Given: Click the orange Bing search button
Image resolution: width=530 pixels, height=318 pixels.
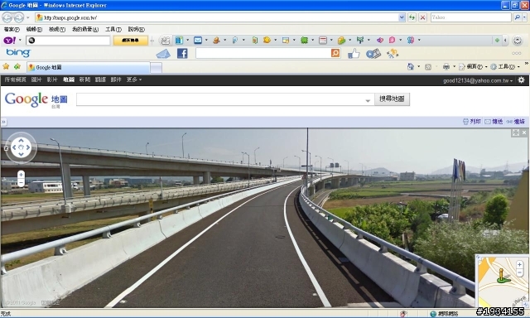Looking at the screenshot, I should pos(335,53).
